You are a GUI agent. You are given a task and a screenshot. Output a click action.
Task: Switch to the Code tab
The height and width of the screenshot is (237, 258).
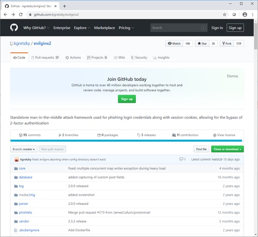point(19,58)
